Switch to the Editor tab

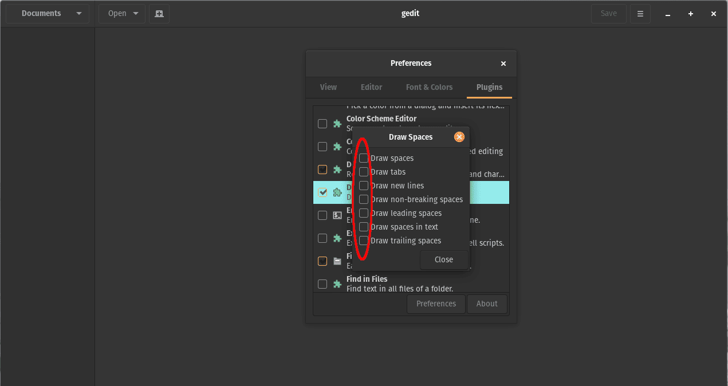371,87
